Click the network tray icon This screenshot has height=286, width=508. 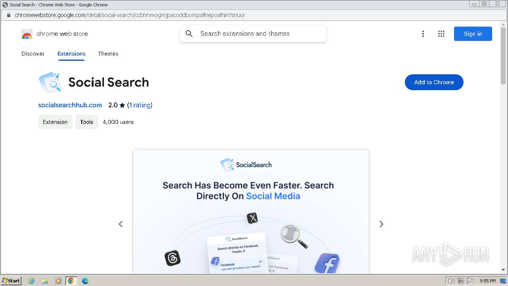[461, 281]
